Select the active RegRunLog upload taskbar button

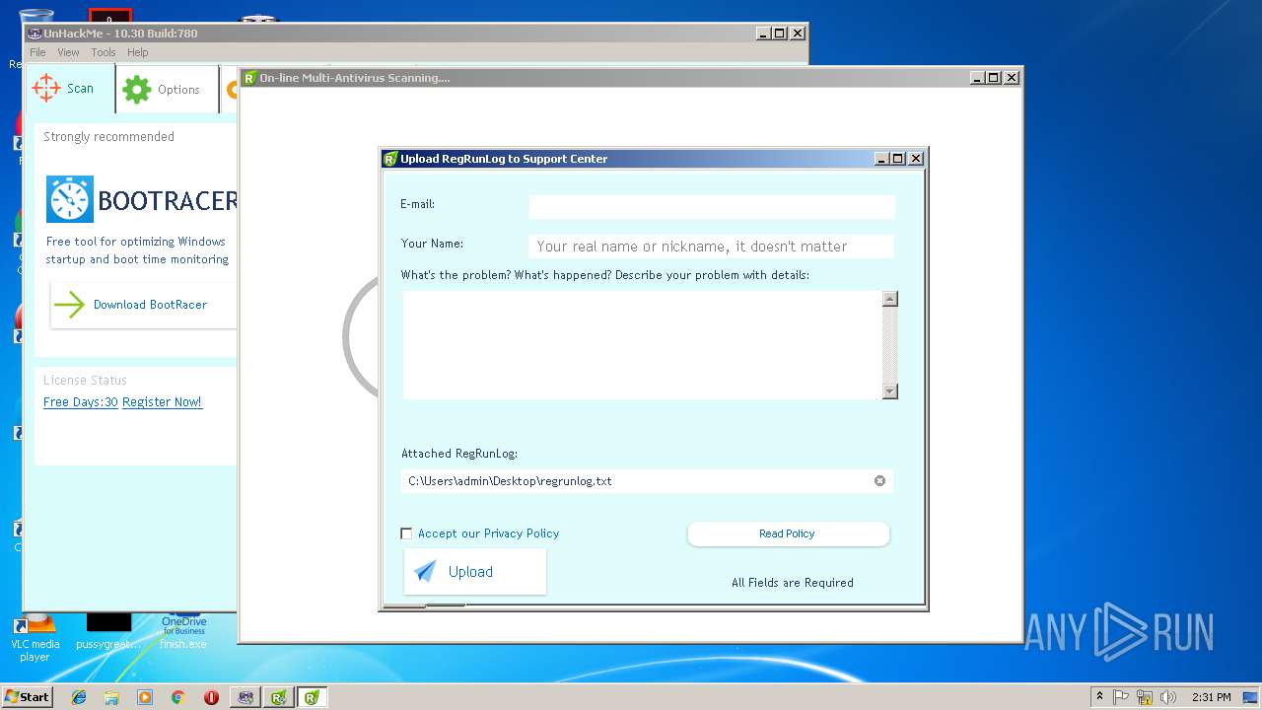[x=313, y=697]
